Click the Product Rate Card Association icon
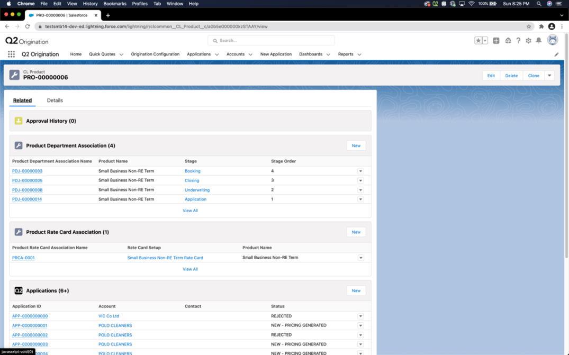Viewport: 569px width, 355px height. tap(19, 232)
